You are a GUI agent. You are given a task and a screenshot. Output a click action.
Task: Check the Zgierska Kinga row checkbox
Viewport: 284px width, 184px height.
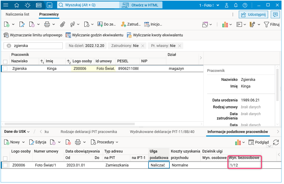pos(5,69)
